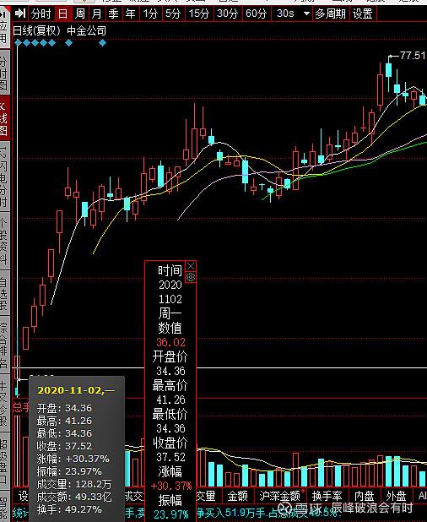Open the 多周期 multi-period option
Screen dimensions: 427x522
coord(331,14)
